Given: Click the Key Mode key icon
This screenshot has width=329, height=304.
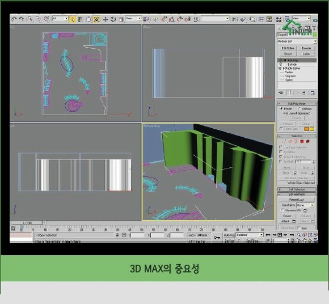Looking at the screenshot, I should tap(217, 237).
